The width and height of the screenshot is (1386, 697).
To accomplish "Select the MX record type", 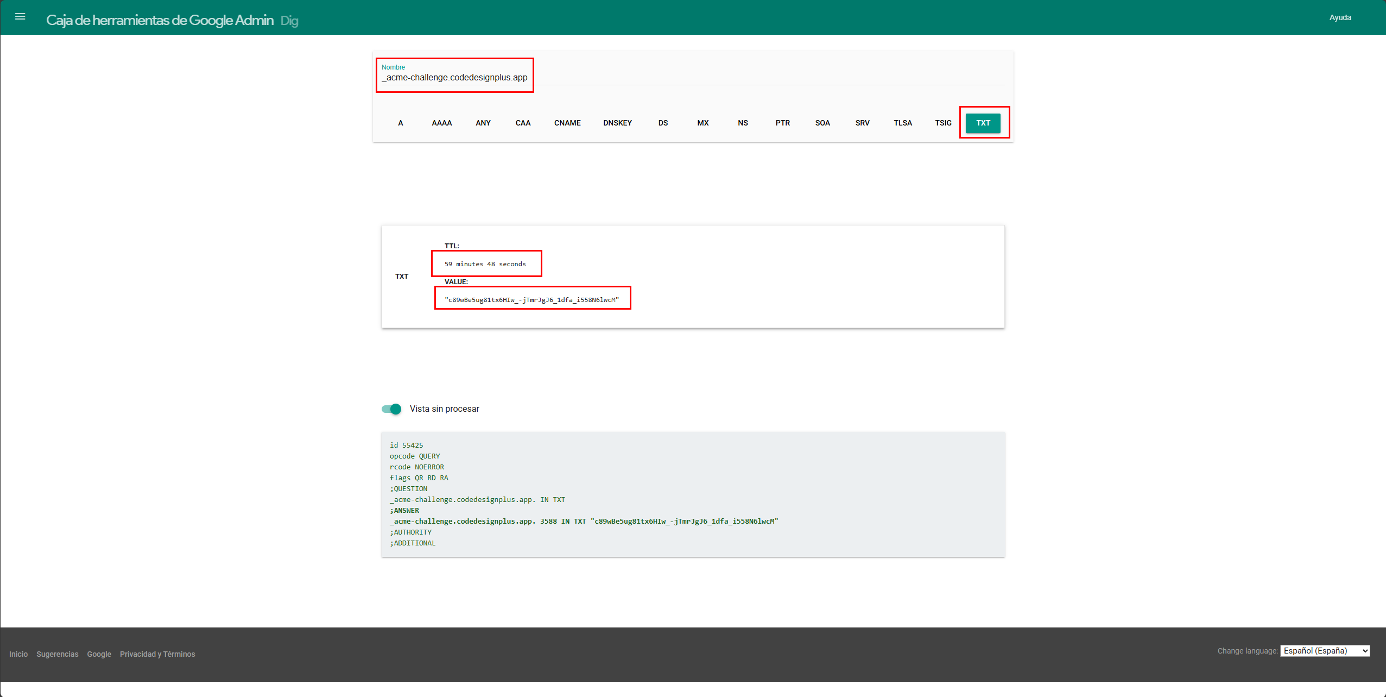I will click(x=703, y=123).
